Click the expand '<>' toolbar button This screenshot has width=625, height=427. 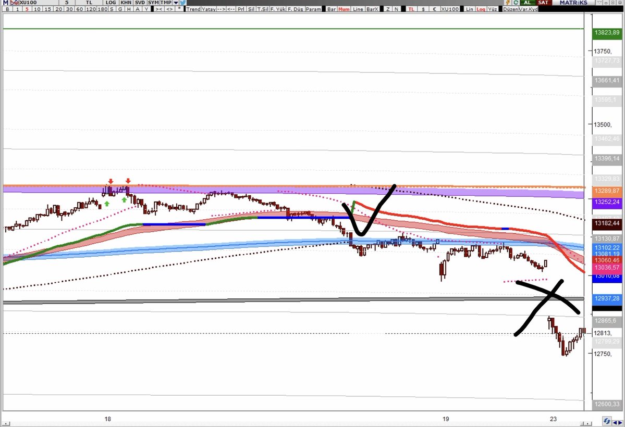coord(169,9)
